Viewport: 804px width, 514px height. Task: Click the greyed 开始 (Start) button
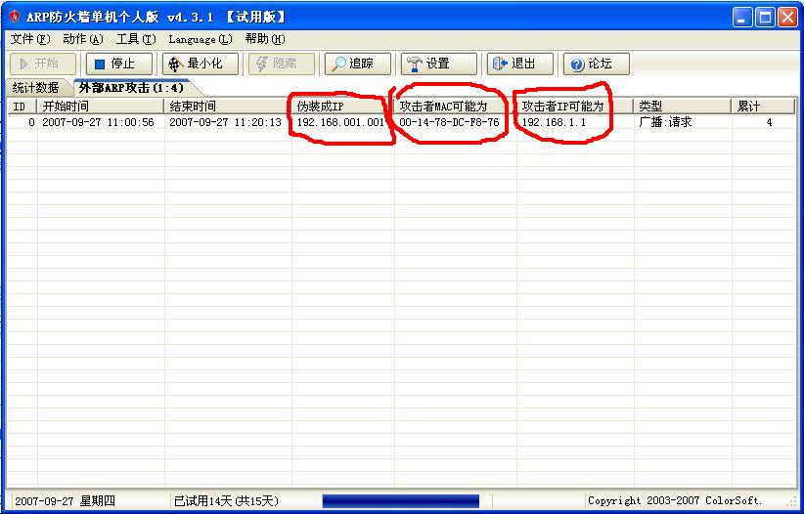point(43,64)
